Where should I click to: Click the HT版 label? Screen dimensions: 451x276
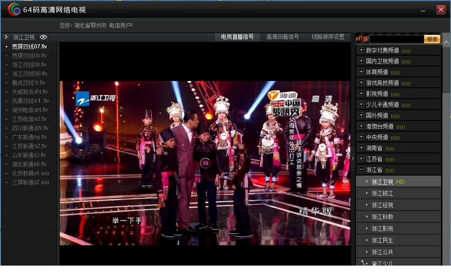coord(362,39)
